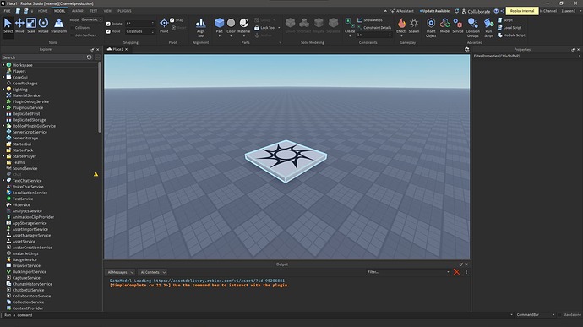
Task: Enable the Collisions checkbox
Action: [73, 28]
